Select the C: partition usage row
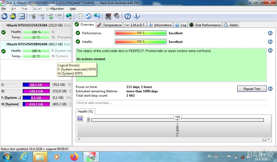277x162 pixels. 36,85
